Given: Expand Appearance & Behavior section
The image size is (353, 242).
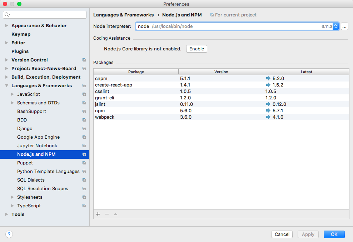Looking at the screenshot, I should (x=6, y=26).
